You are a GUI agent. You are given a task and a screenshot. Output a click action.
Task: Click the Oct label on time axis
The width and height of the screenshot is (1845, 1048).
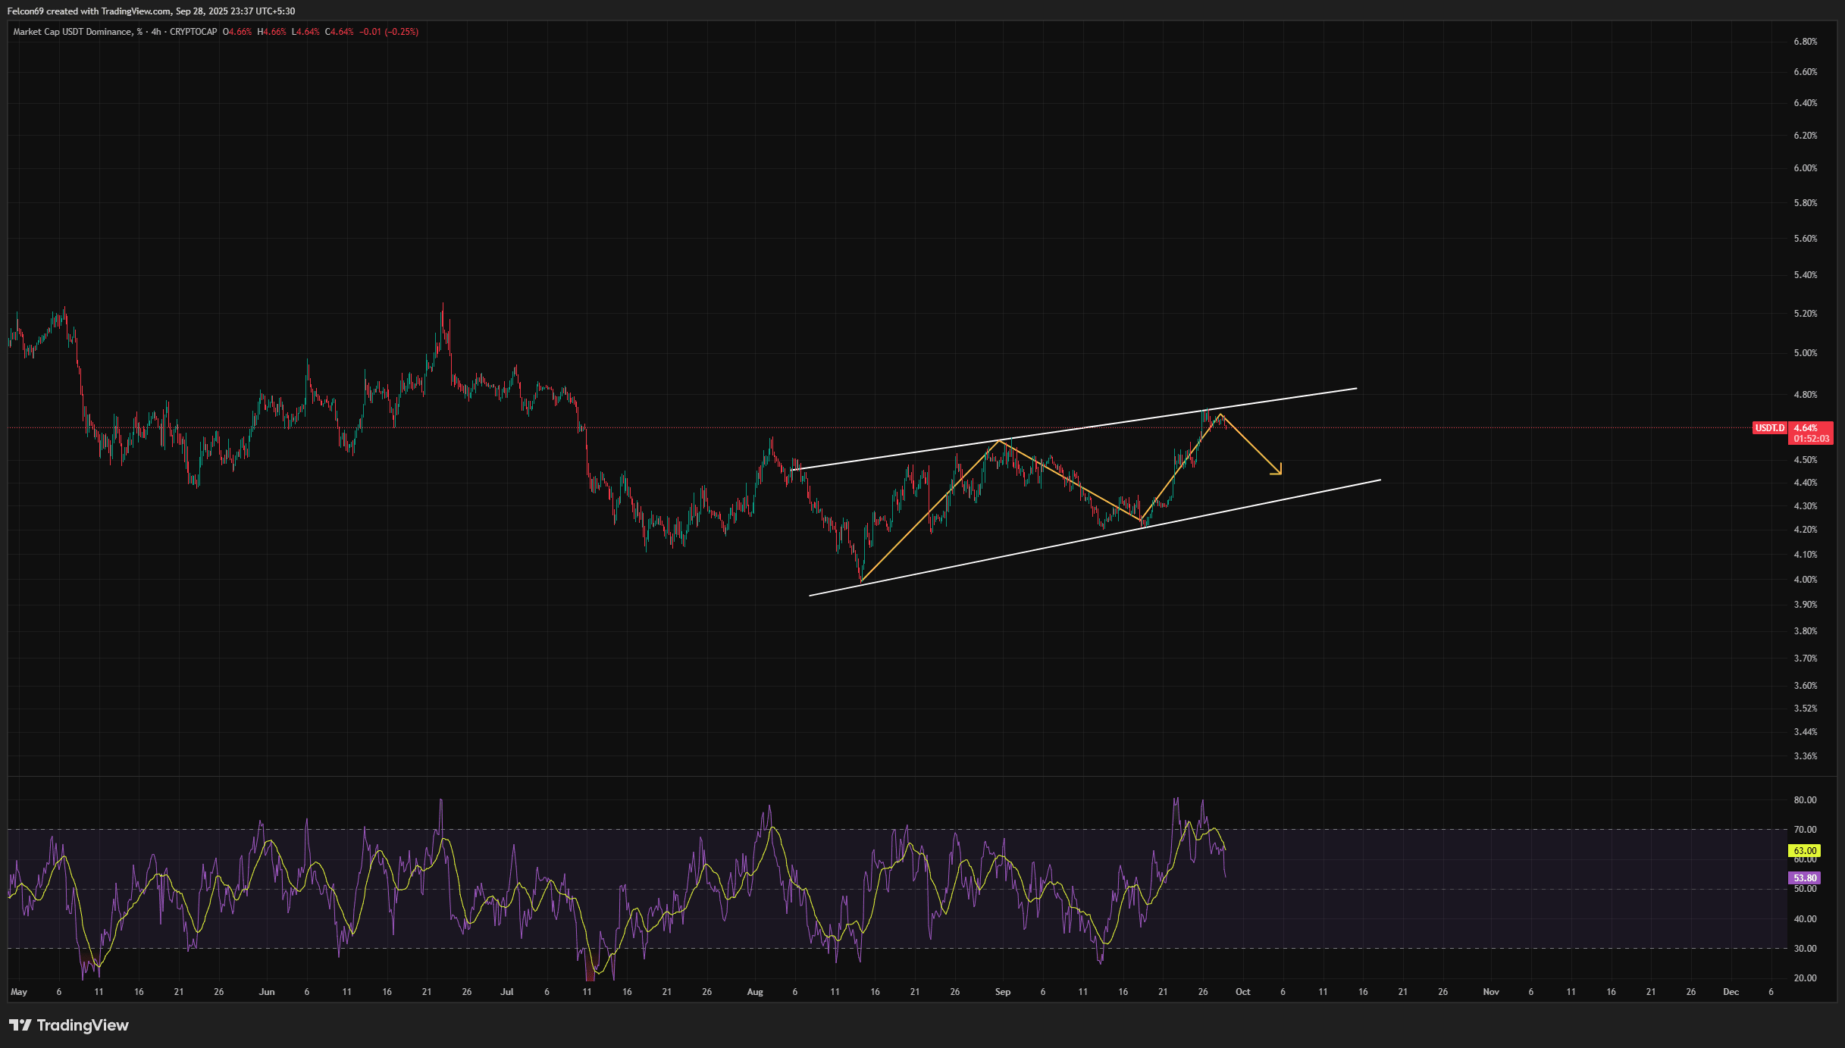[1242, 992]
